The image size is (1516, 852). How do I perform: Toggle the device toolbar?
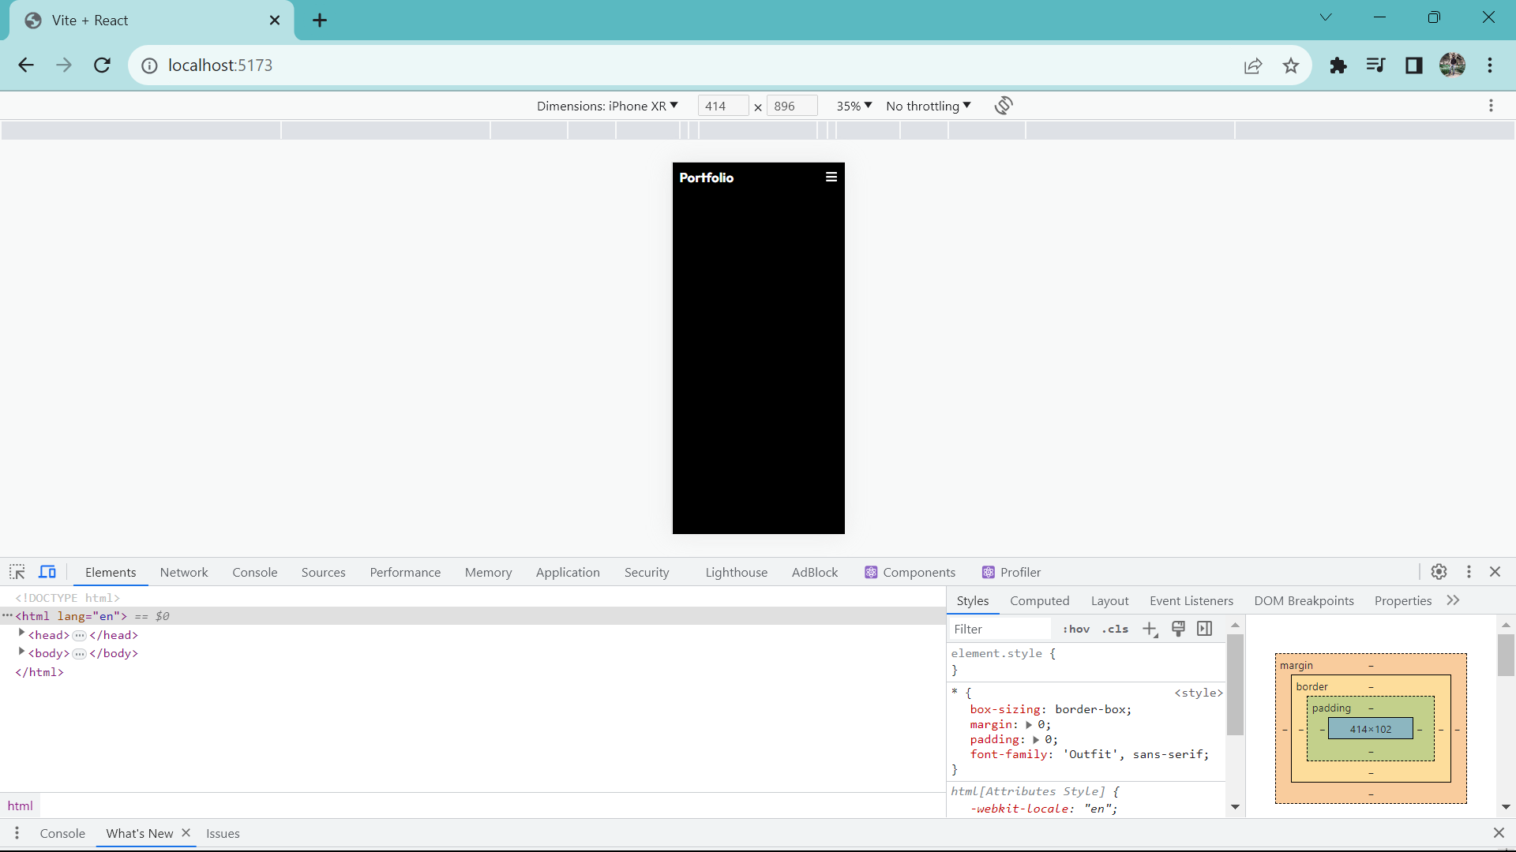tap(47, 572)
